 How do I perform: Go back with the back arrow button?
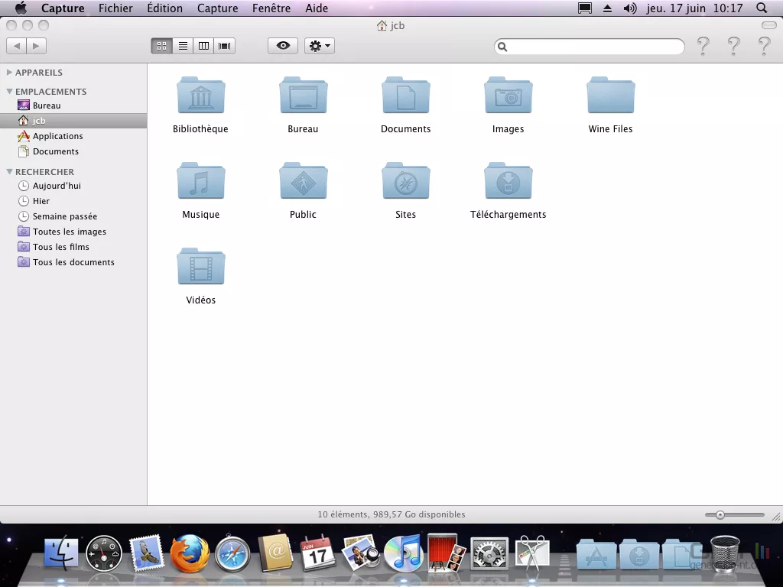click(17, 46)
